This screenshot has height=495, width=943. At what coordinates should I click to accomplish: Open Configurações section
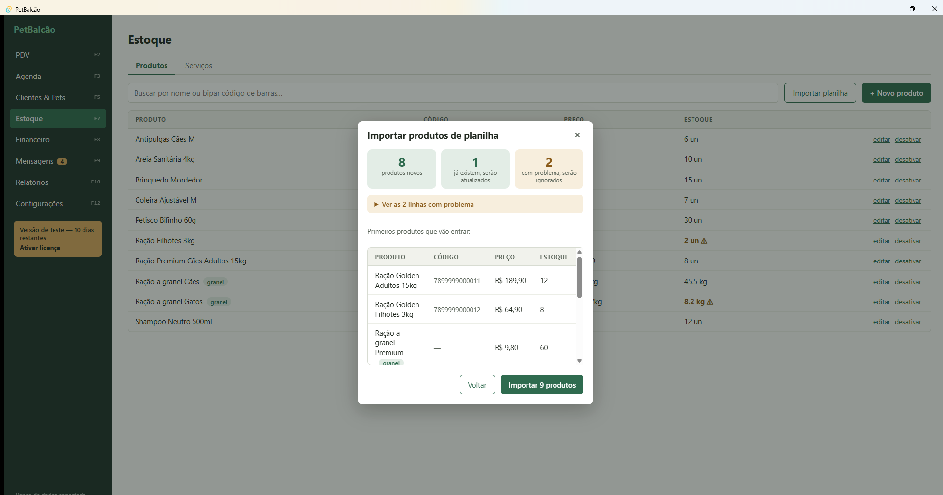pos(58,203)
